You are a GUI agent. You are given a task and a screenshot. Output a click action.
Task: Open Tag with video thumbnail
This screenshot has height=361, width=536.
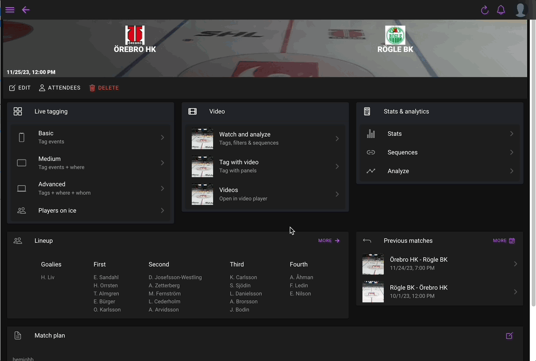202,166
